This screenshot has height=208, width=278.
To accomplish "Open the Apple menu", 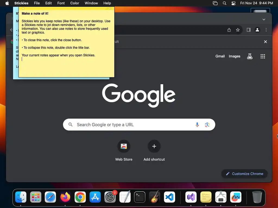I will [x=7, y=3].
